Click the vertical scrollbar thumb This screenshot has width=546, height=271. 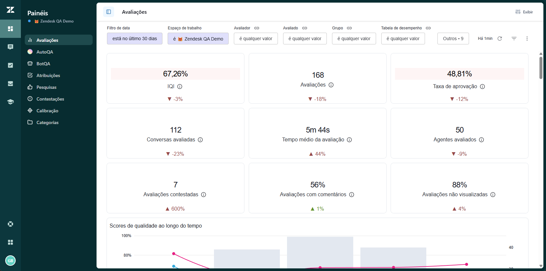pyautogui.click(x=541, y=68)
